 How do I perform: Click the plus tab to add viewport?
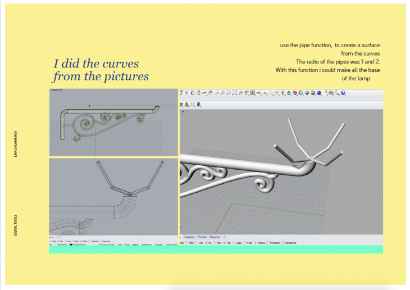tap(225, 237)
